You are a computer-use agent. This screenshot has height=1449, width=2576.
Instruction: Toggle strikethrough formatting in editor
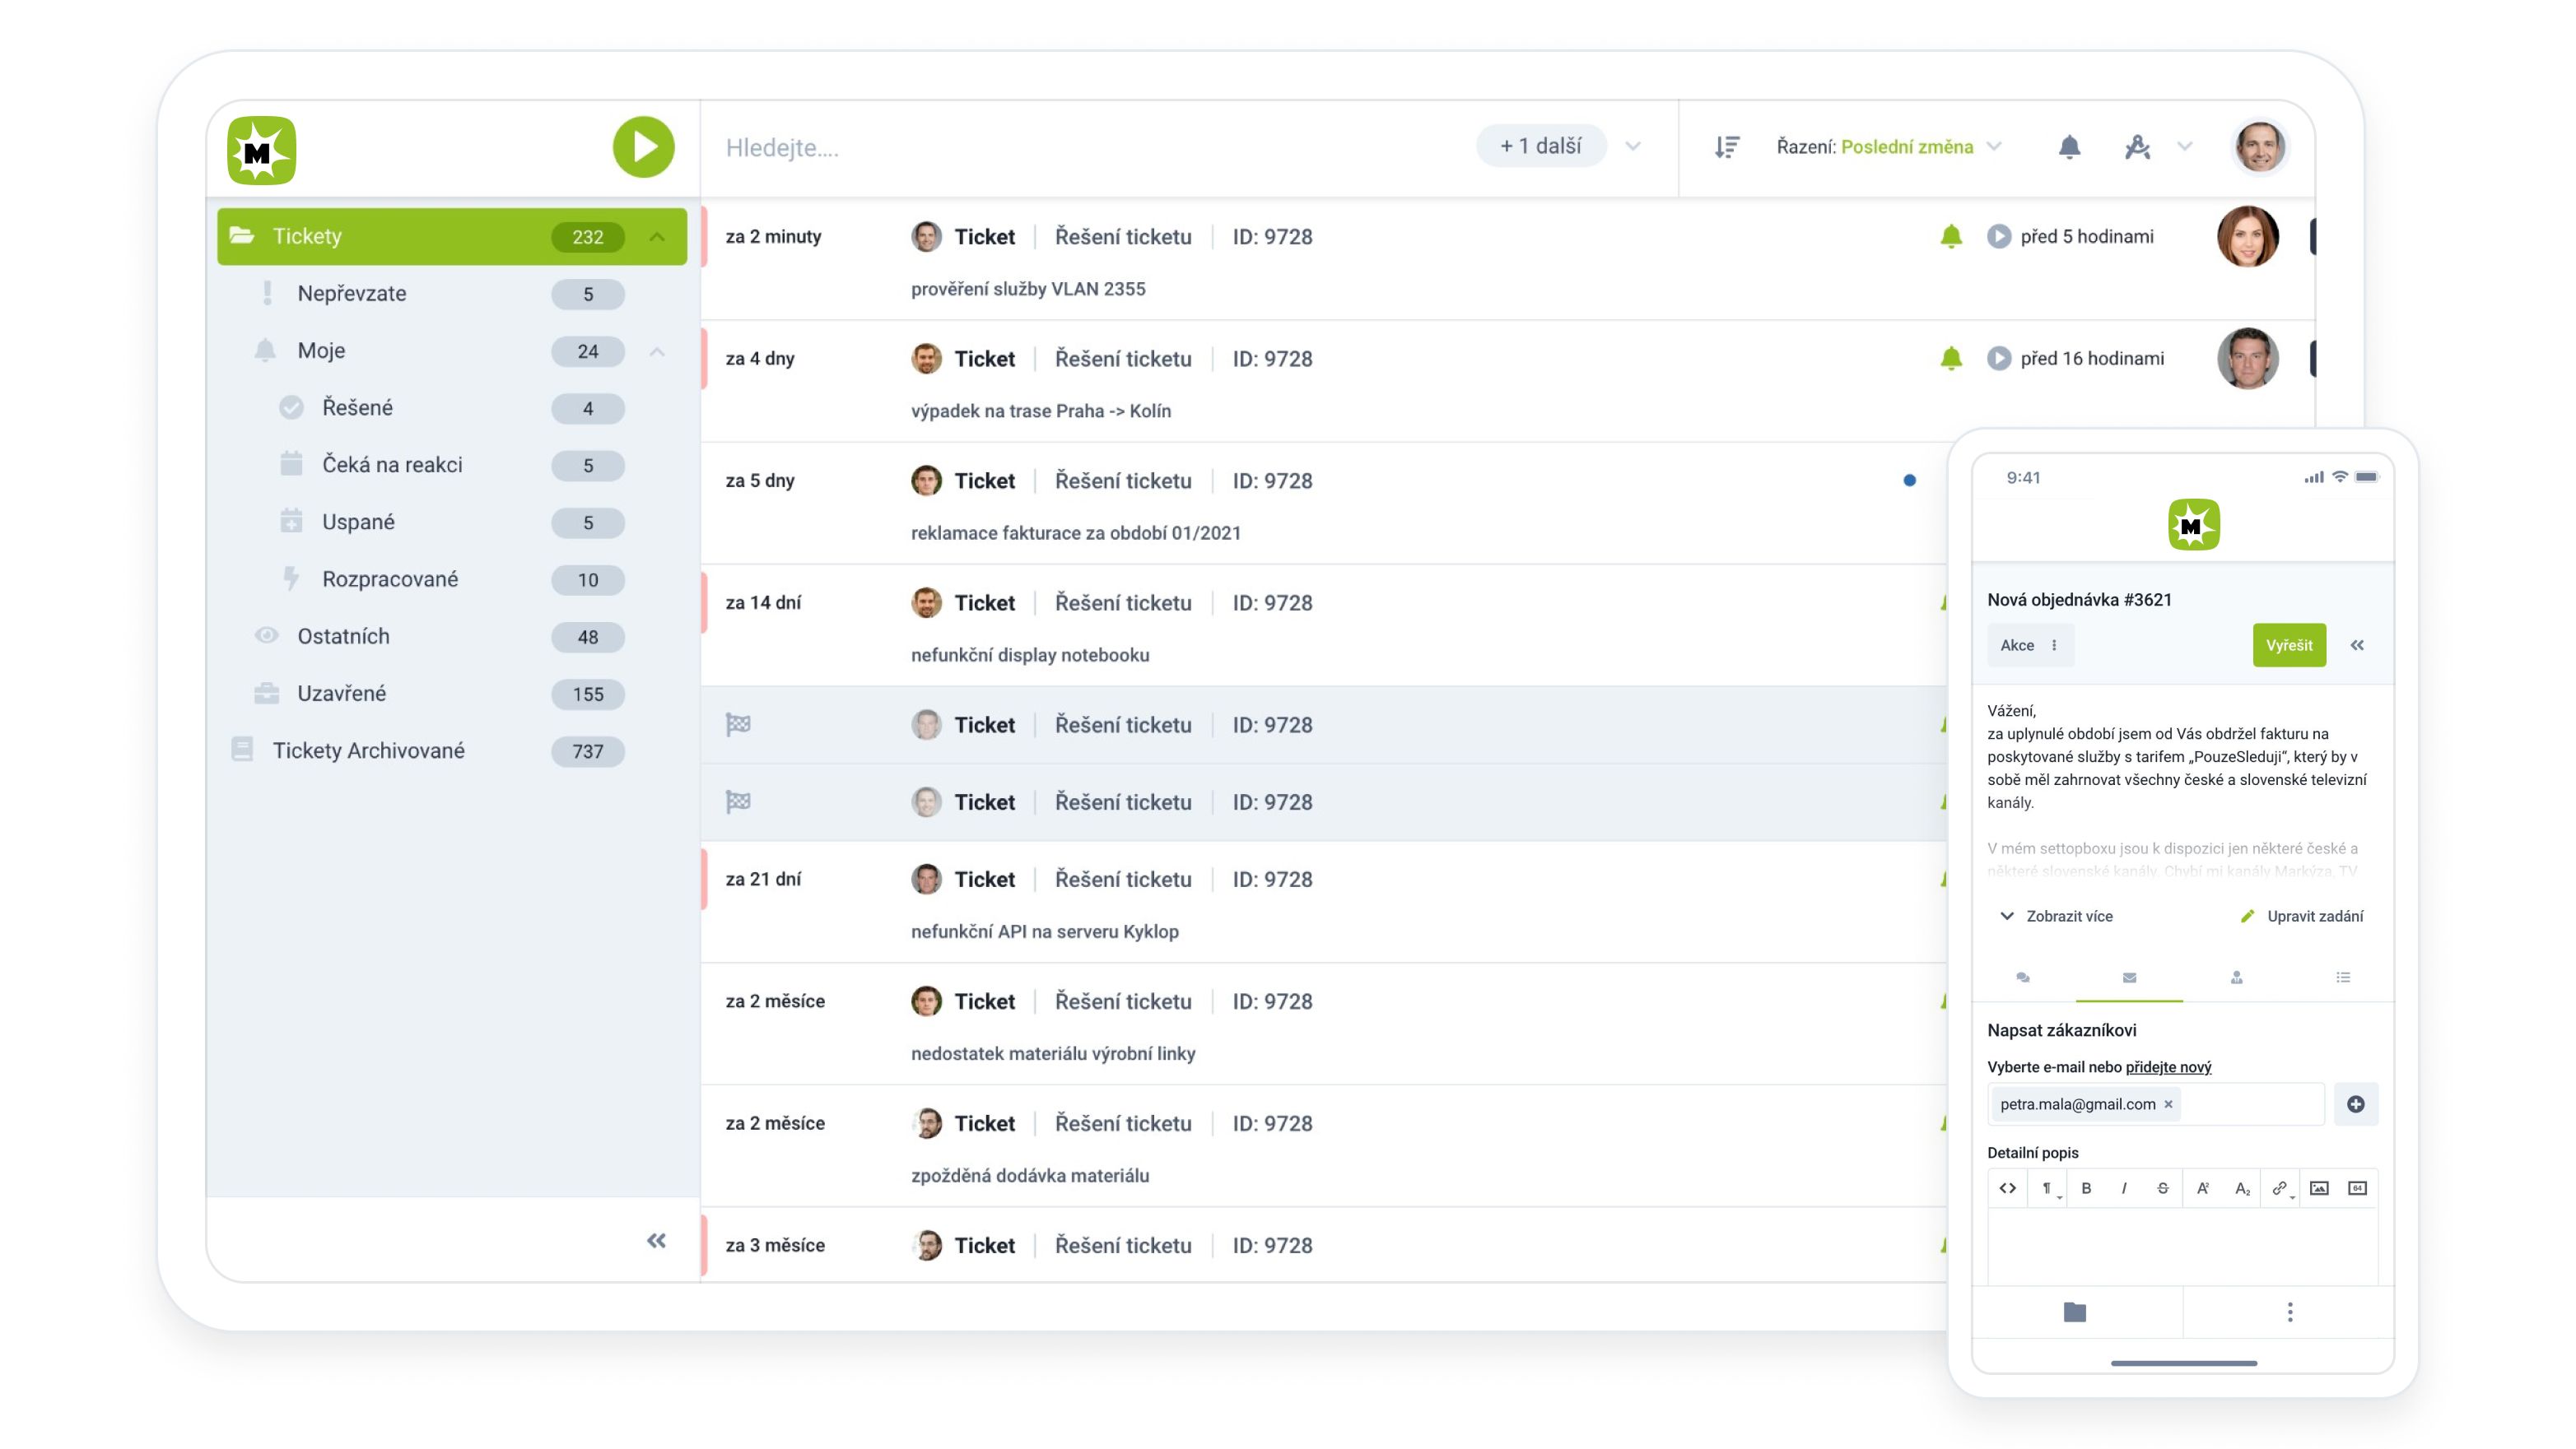2163,1188
